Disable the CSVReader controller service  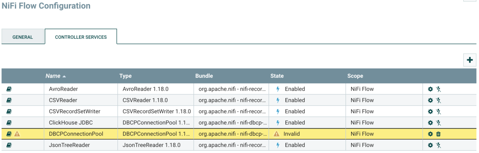tap(439, 100)
